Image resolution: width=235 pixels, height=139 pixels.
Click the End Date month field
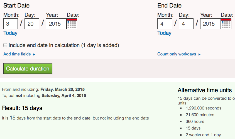[165, 24]
